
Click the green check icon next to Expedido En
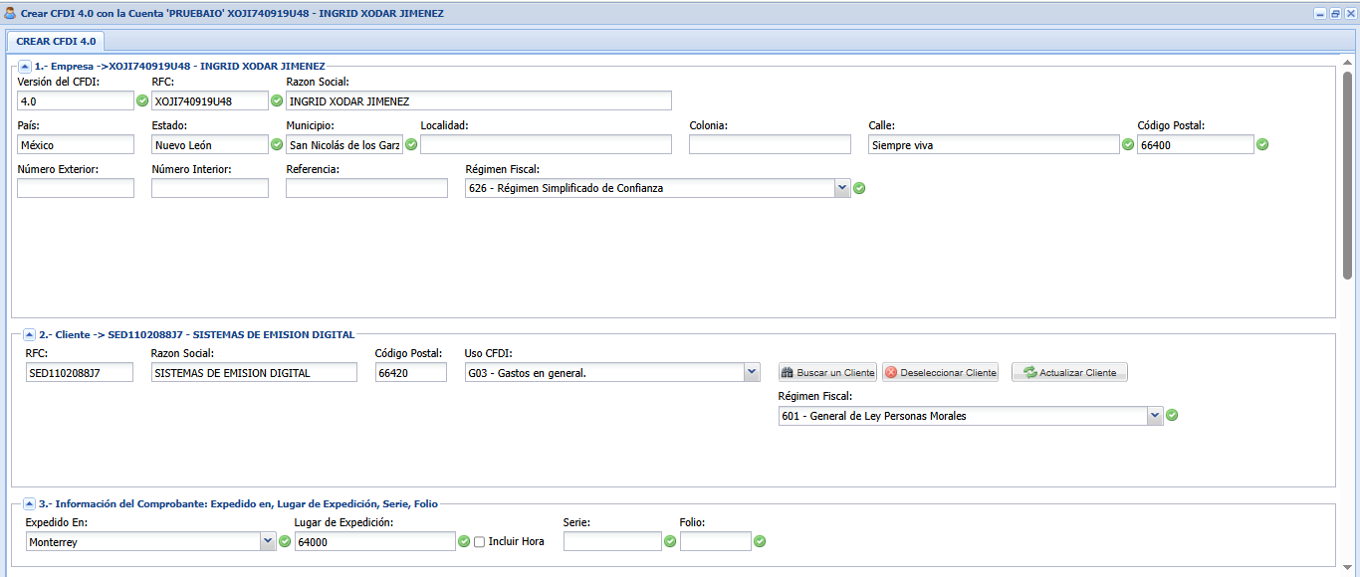(x=285, y=541)
